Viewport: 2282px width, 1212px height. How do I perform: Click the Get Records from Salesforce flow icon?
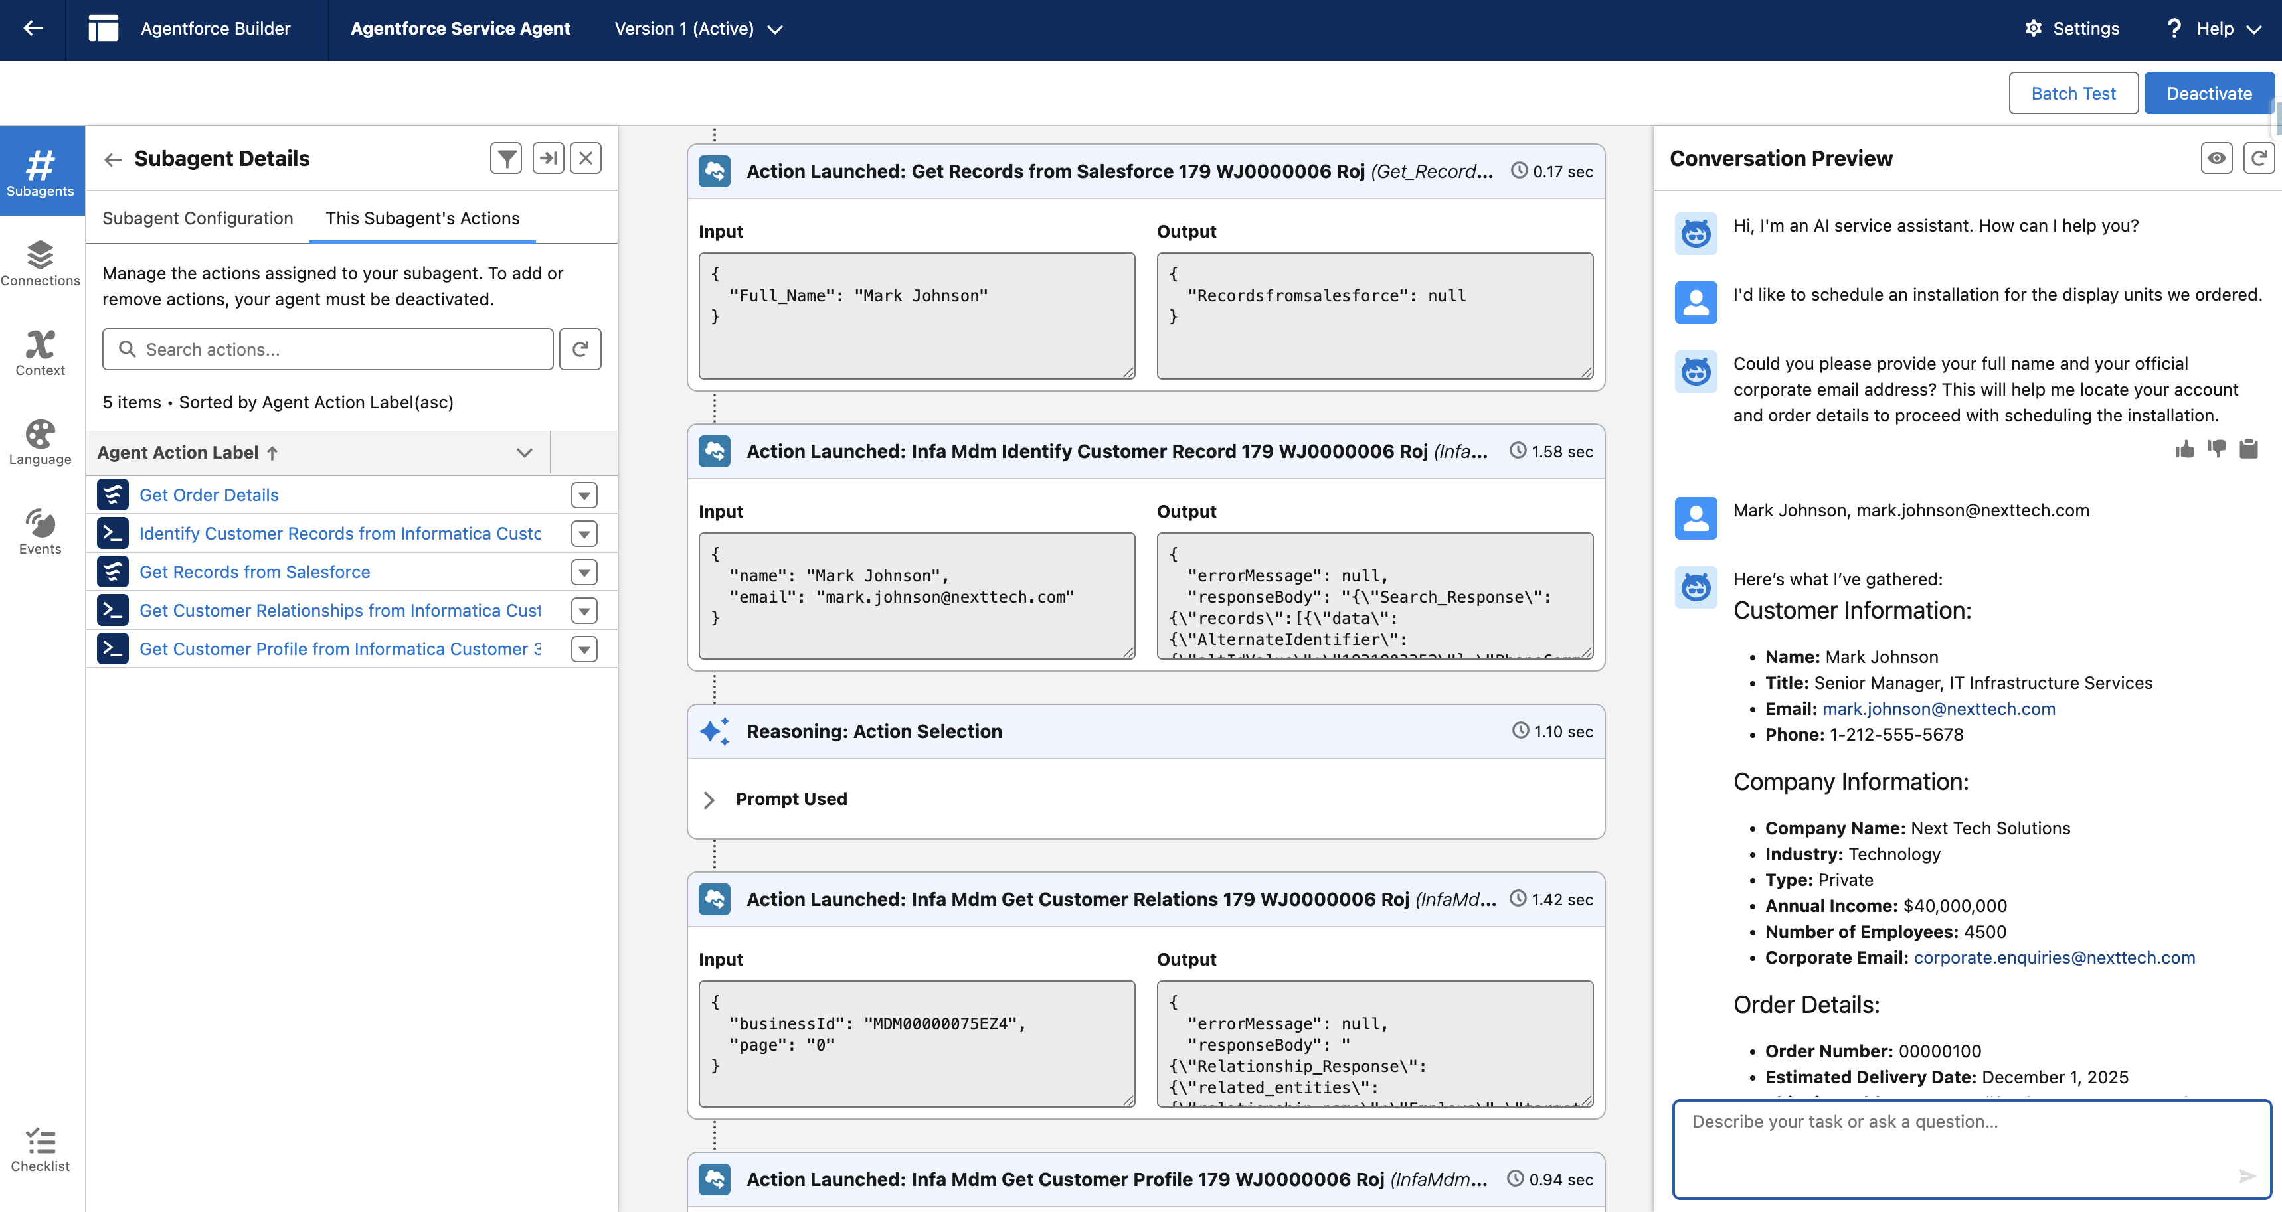pyautogui.click(x=112, y=572)
